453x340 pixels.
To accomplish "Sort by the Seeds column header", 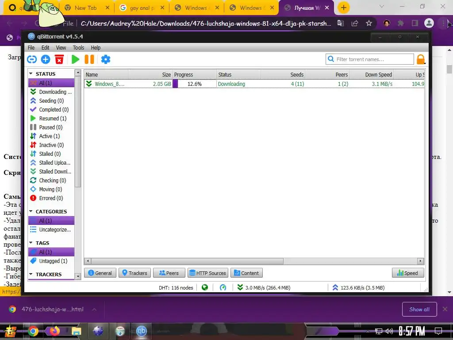I will click(x=283, y=74).
